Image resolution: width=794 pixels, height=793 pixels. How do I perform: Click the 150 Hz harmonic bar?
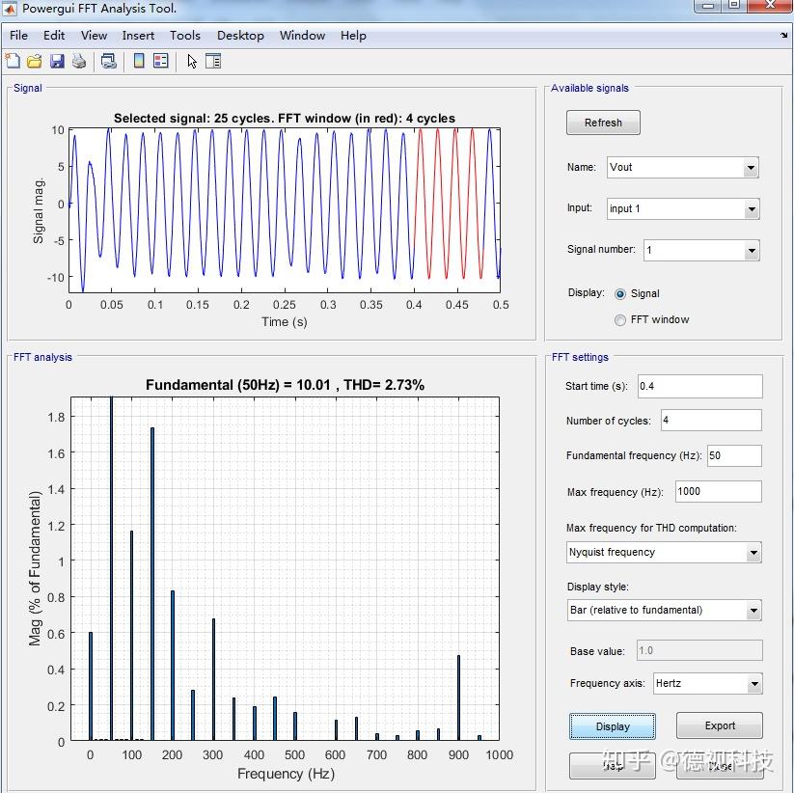tap(151, 584)
